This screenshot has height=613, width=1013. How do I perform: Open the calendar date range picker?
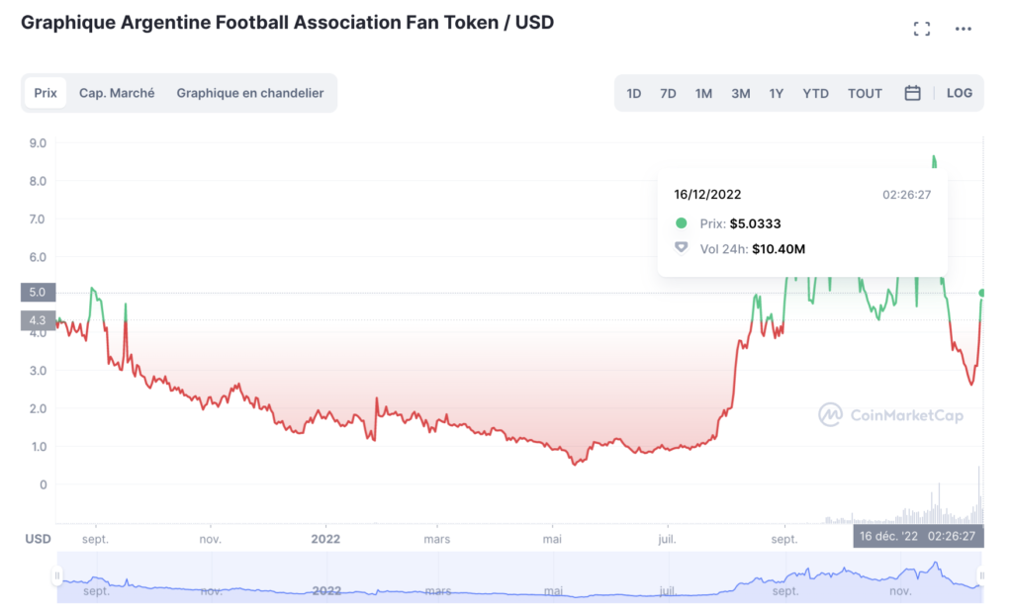[x=912, y=93]
